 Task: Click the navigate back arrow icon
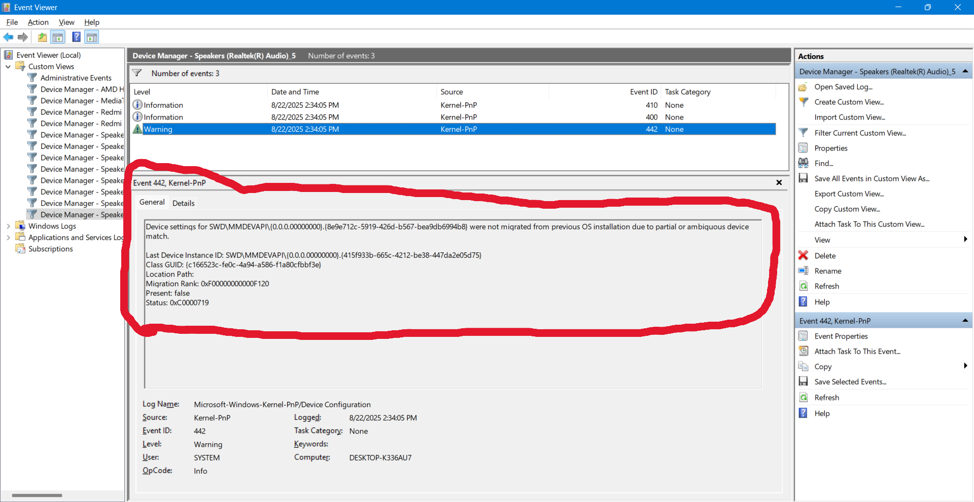[8, 37]
